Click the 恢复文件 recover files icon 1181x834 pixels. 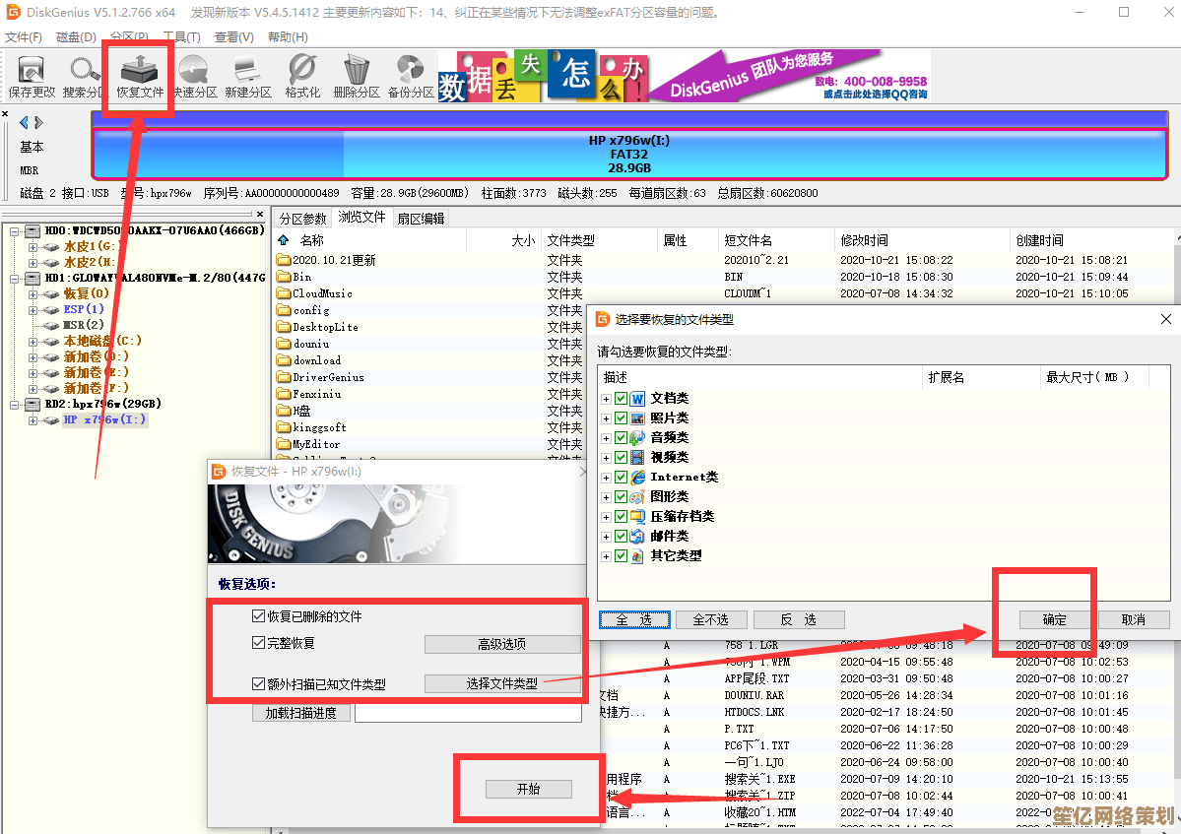(x=140, y=77)
